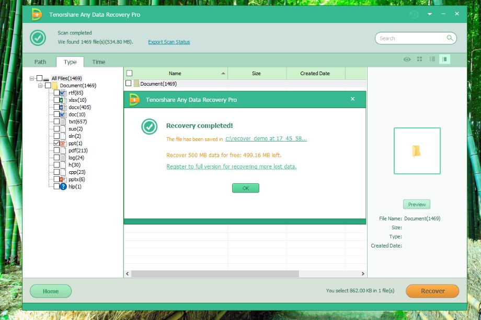This screenshot has width=481, height=320.
Task: Collapse the Document folder node
Action: (x=40, y=86)
